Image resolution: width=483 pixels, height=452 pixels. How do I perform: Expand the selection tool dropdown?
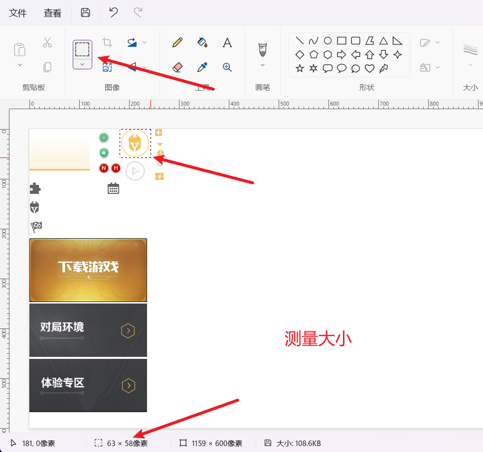82,64
